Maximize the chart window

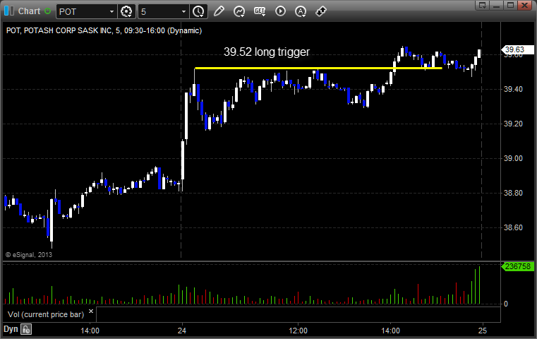[511, 5]
